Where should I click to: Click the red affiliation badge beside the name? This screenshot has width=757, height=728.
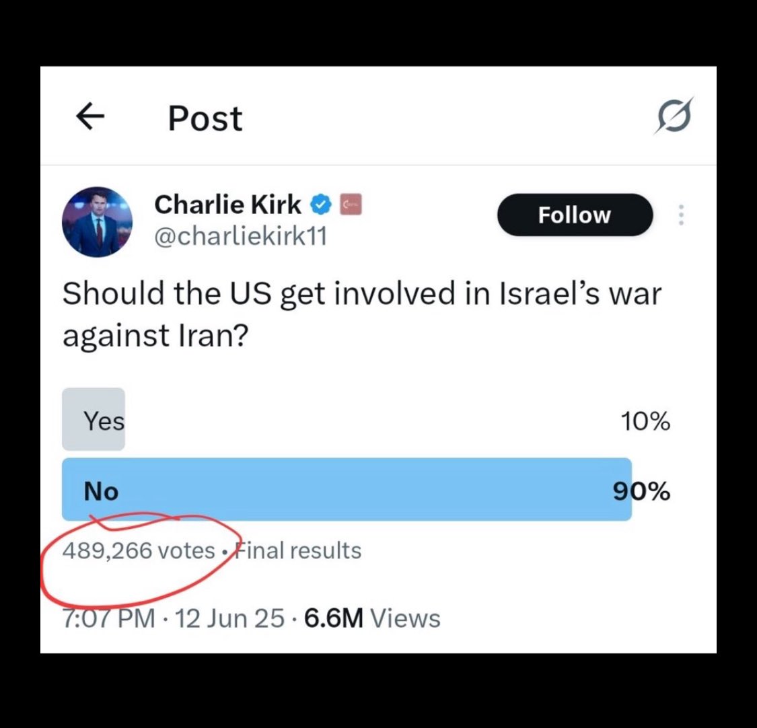(351, 204)
